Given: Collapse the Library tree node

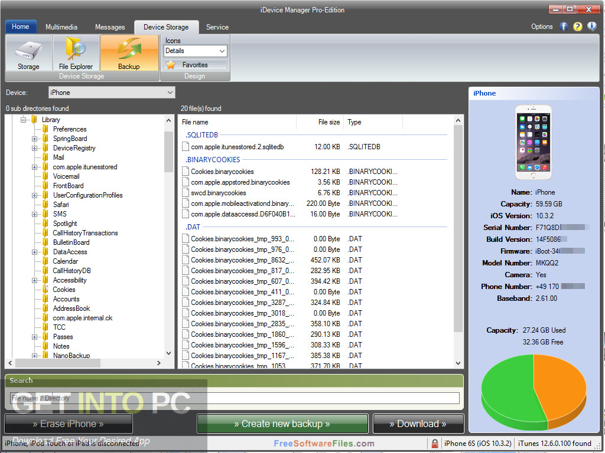Looking at the screenshot, I should (x=23, y=120).
